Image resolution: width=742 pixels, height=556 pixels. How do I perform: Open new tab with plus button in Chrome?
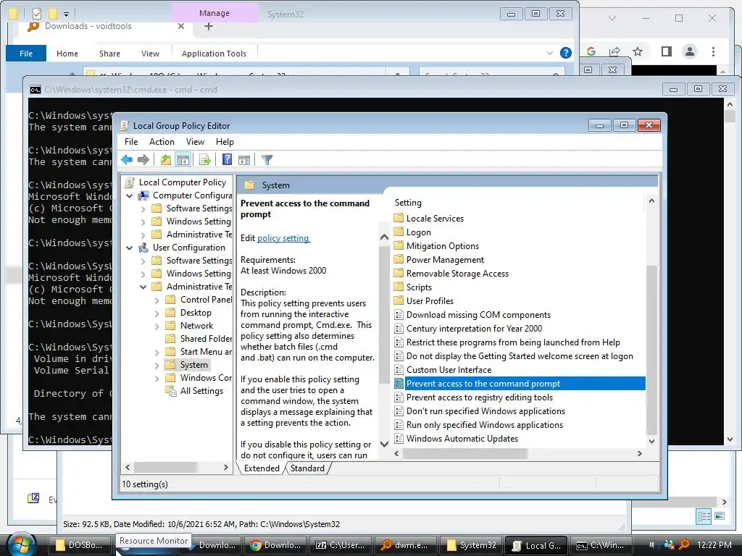tap(208, 27)
